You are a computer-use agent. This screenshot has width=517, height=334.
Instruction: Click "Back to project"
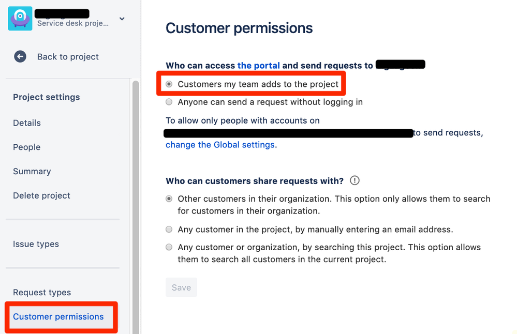[68, 57]
